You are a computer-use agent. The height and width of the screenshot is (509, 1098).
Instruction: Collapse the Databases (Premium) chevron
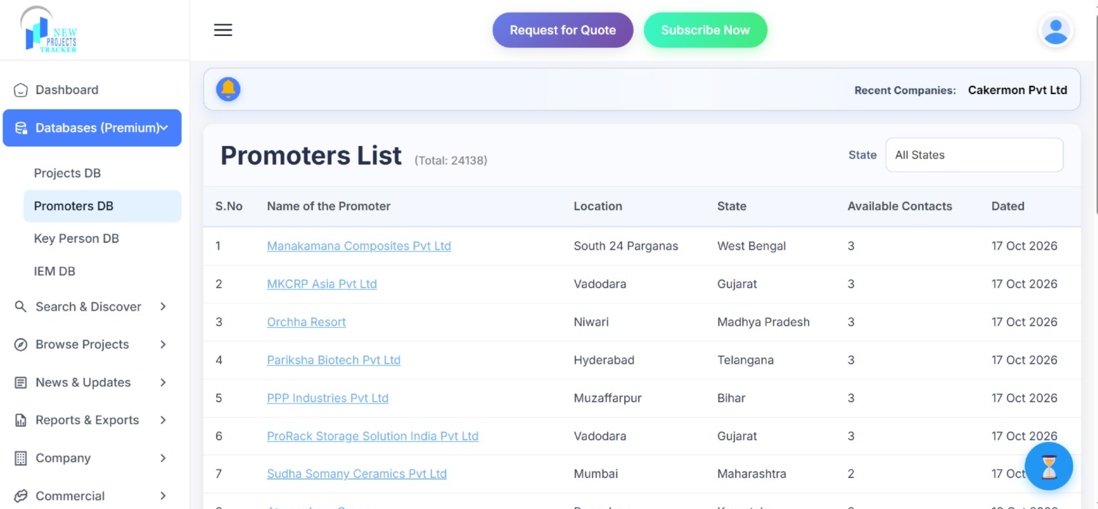click(x=164, y=127)
